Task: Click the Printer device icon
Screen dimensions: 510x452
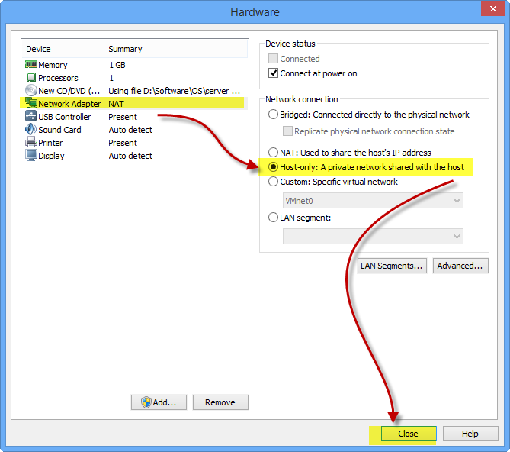Action: click(31, 142)
